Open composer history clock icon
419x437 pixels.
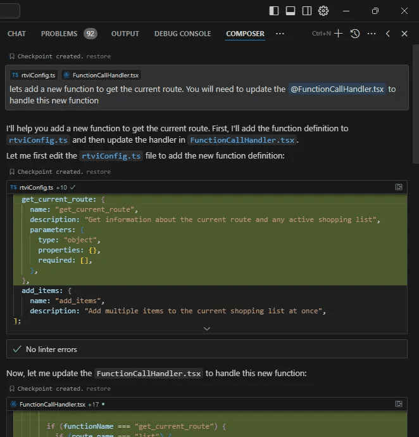(355, 34)
